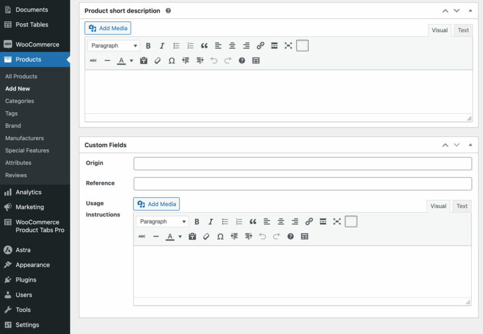The image size is (483, 334).
Task: Decrease indent in short description editor
Action: pos(186,61)
